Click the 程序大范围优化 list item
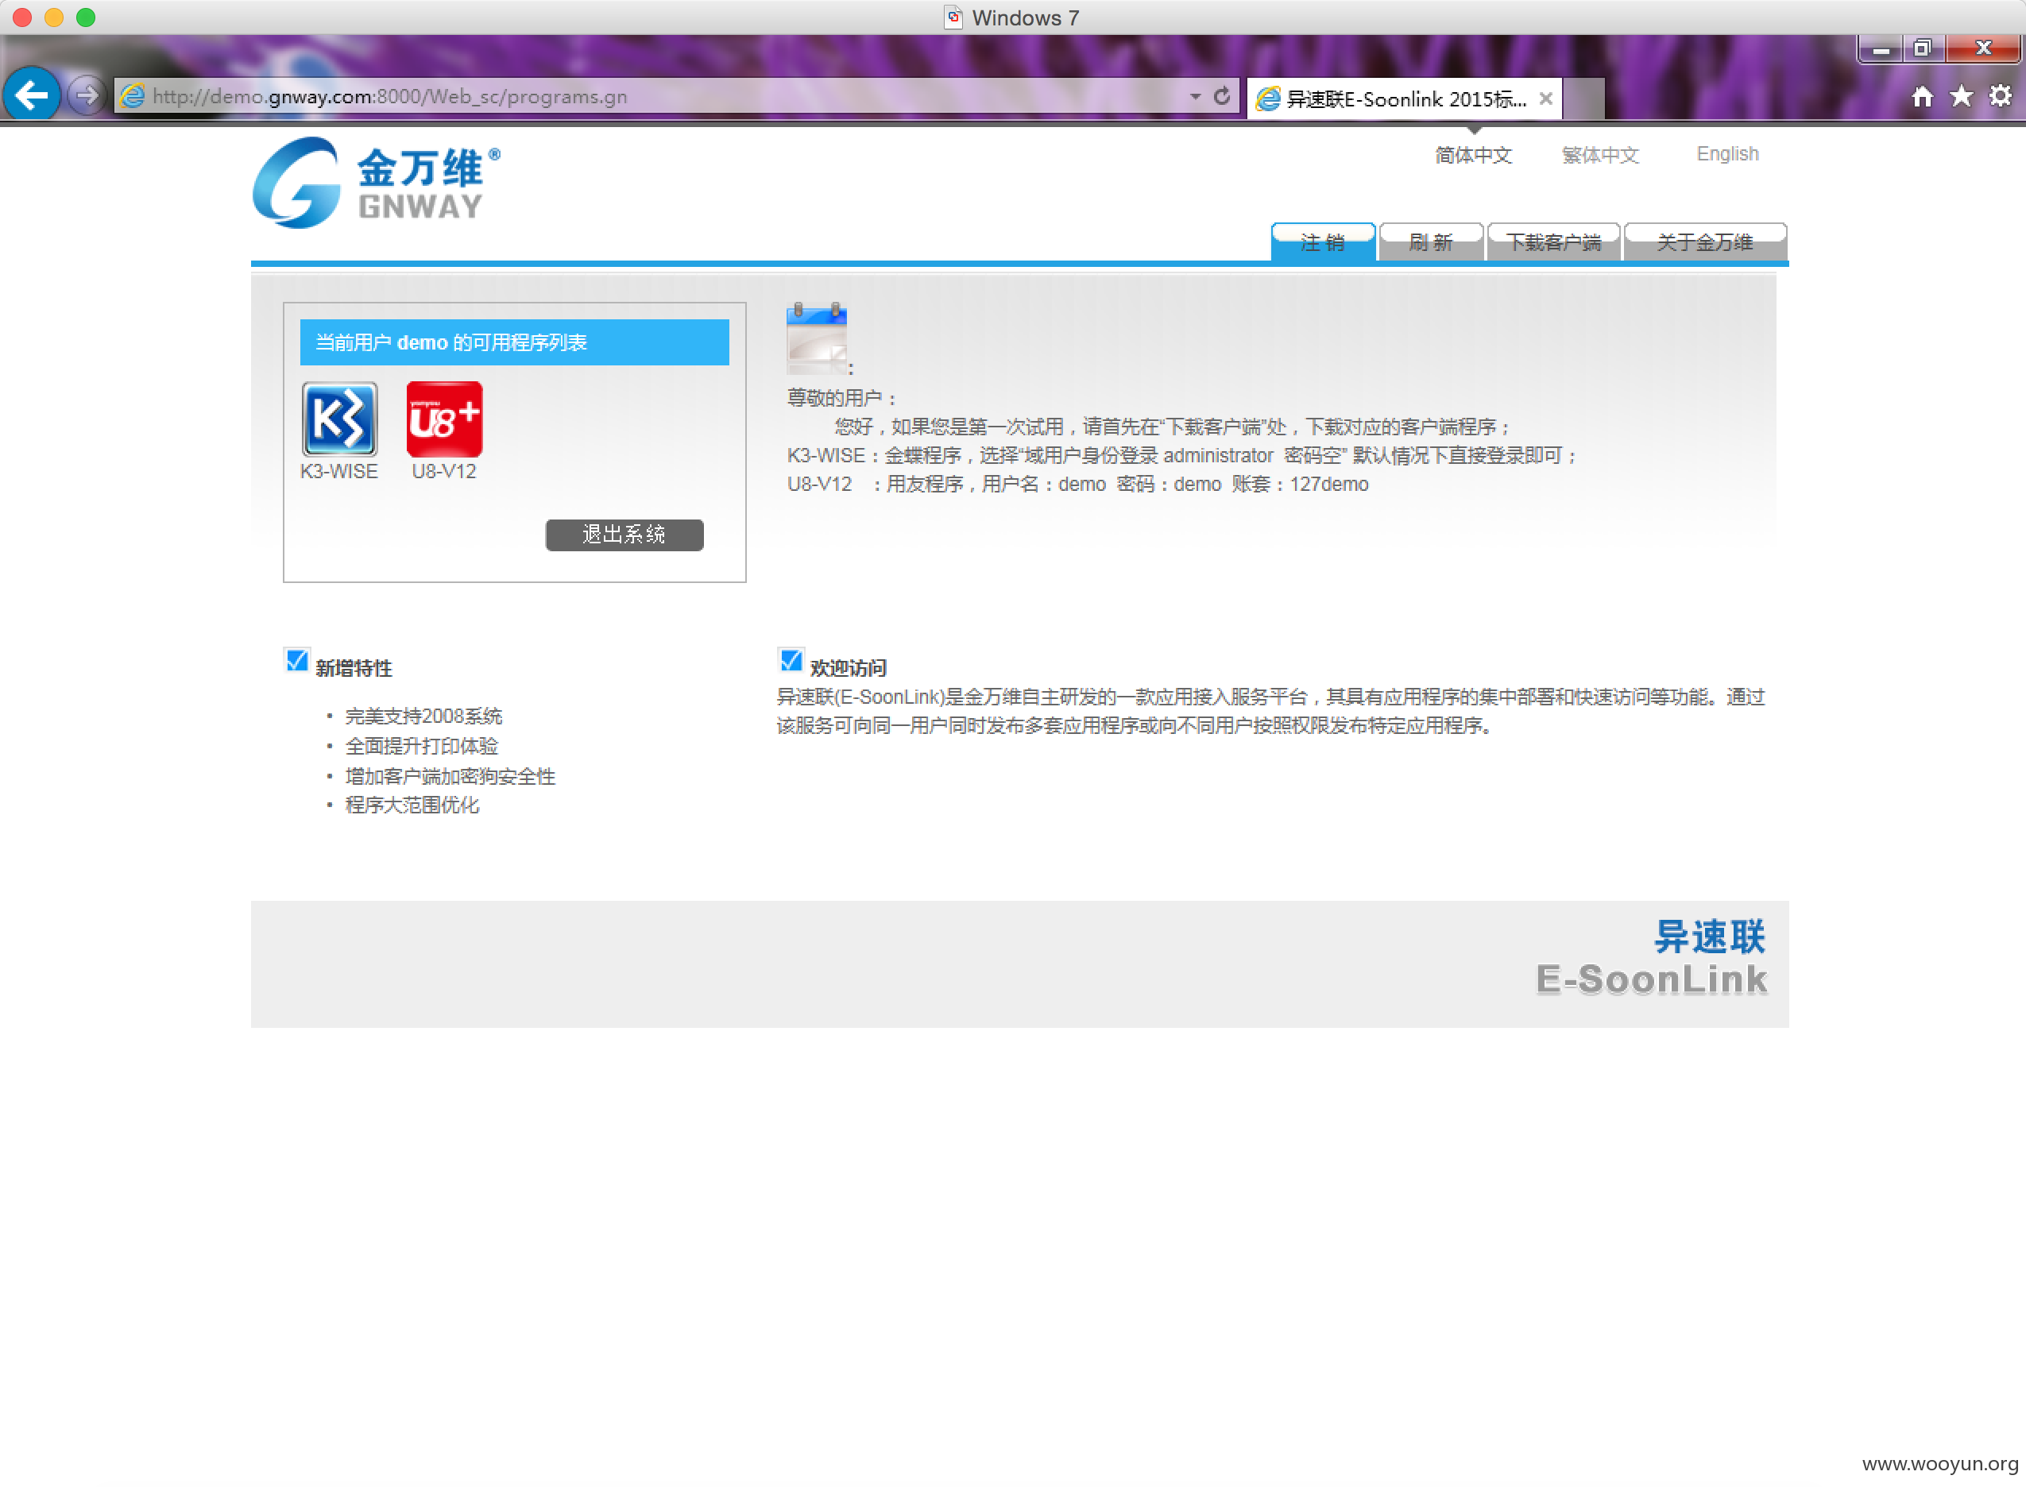2026x1487 pixels. click(412, 805)
